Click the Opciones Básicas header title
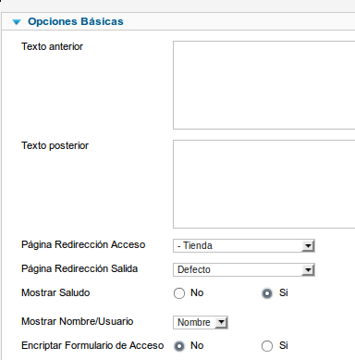Screen dimensions: 355x360 pyautogui.click(x=76, y=21)
